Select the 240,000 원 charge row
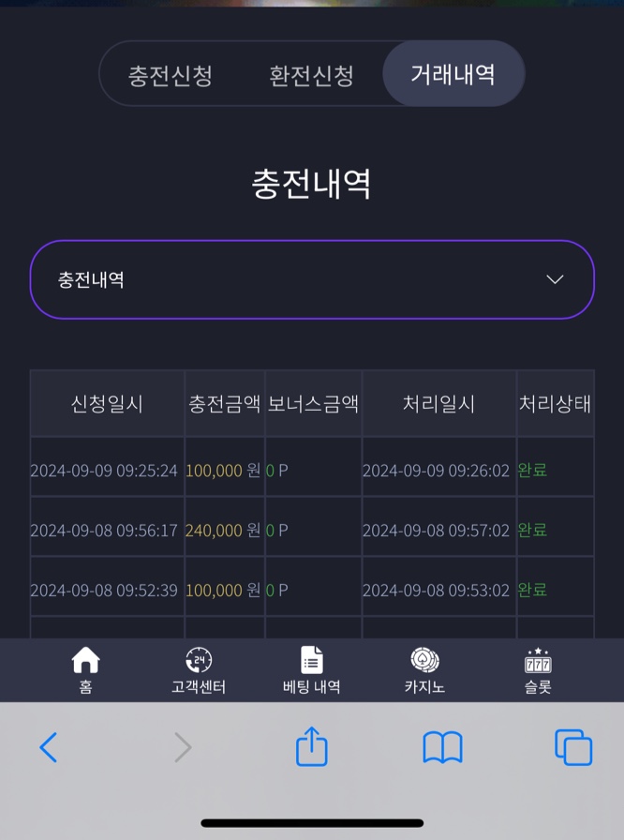 [312, 530]
